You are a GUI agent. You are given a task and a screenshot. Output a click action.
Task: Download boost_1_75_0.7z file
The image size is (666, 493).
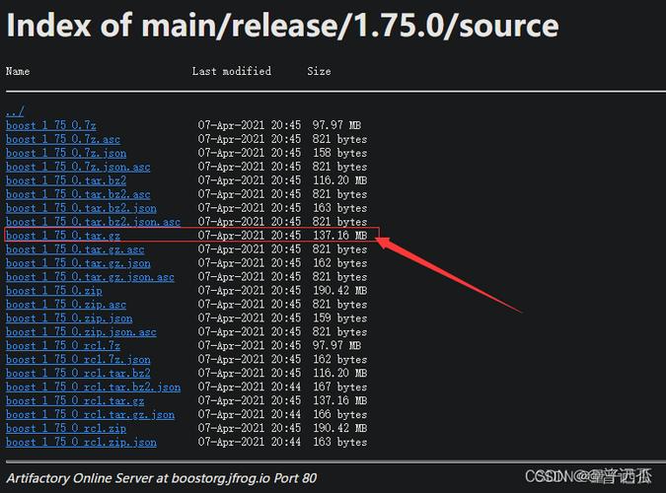(x=51, y=125)
